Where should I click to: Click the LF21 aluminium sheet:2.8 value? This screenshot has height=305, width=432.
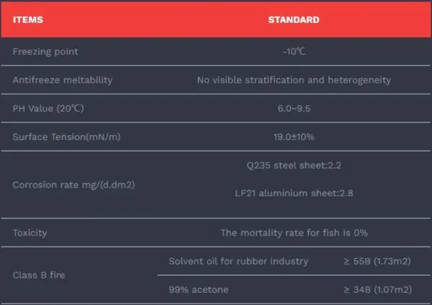[294, 193]
